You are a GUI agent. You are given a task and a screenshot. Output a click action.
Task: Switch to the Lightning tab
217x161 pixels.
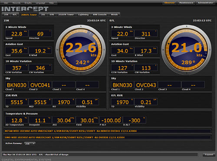click(83, 15)
